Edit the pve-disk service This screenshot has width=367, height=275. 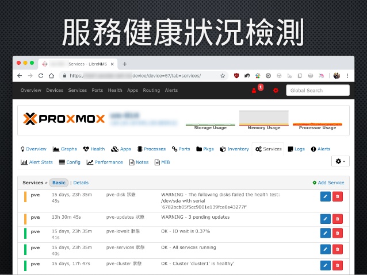(x=326, y=196)
